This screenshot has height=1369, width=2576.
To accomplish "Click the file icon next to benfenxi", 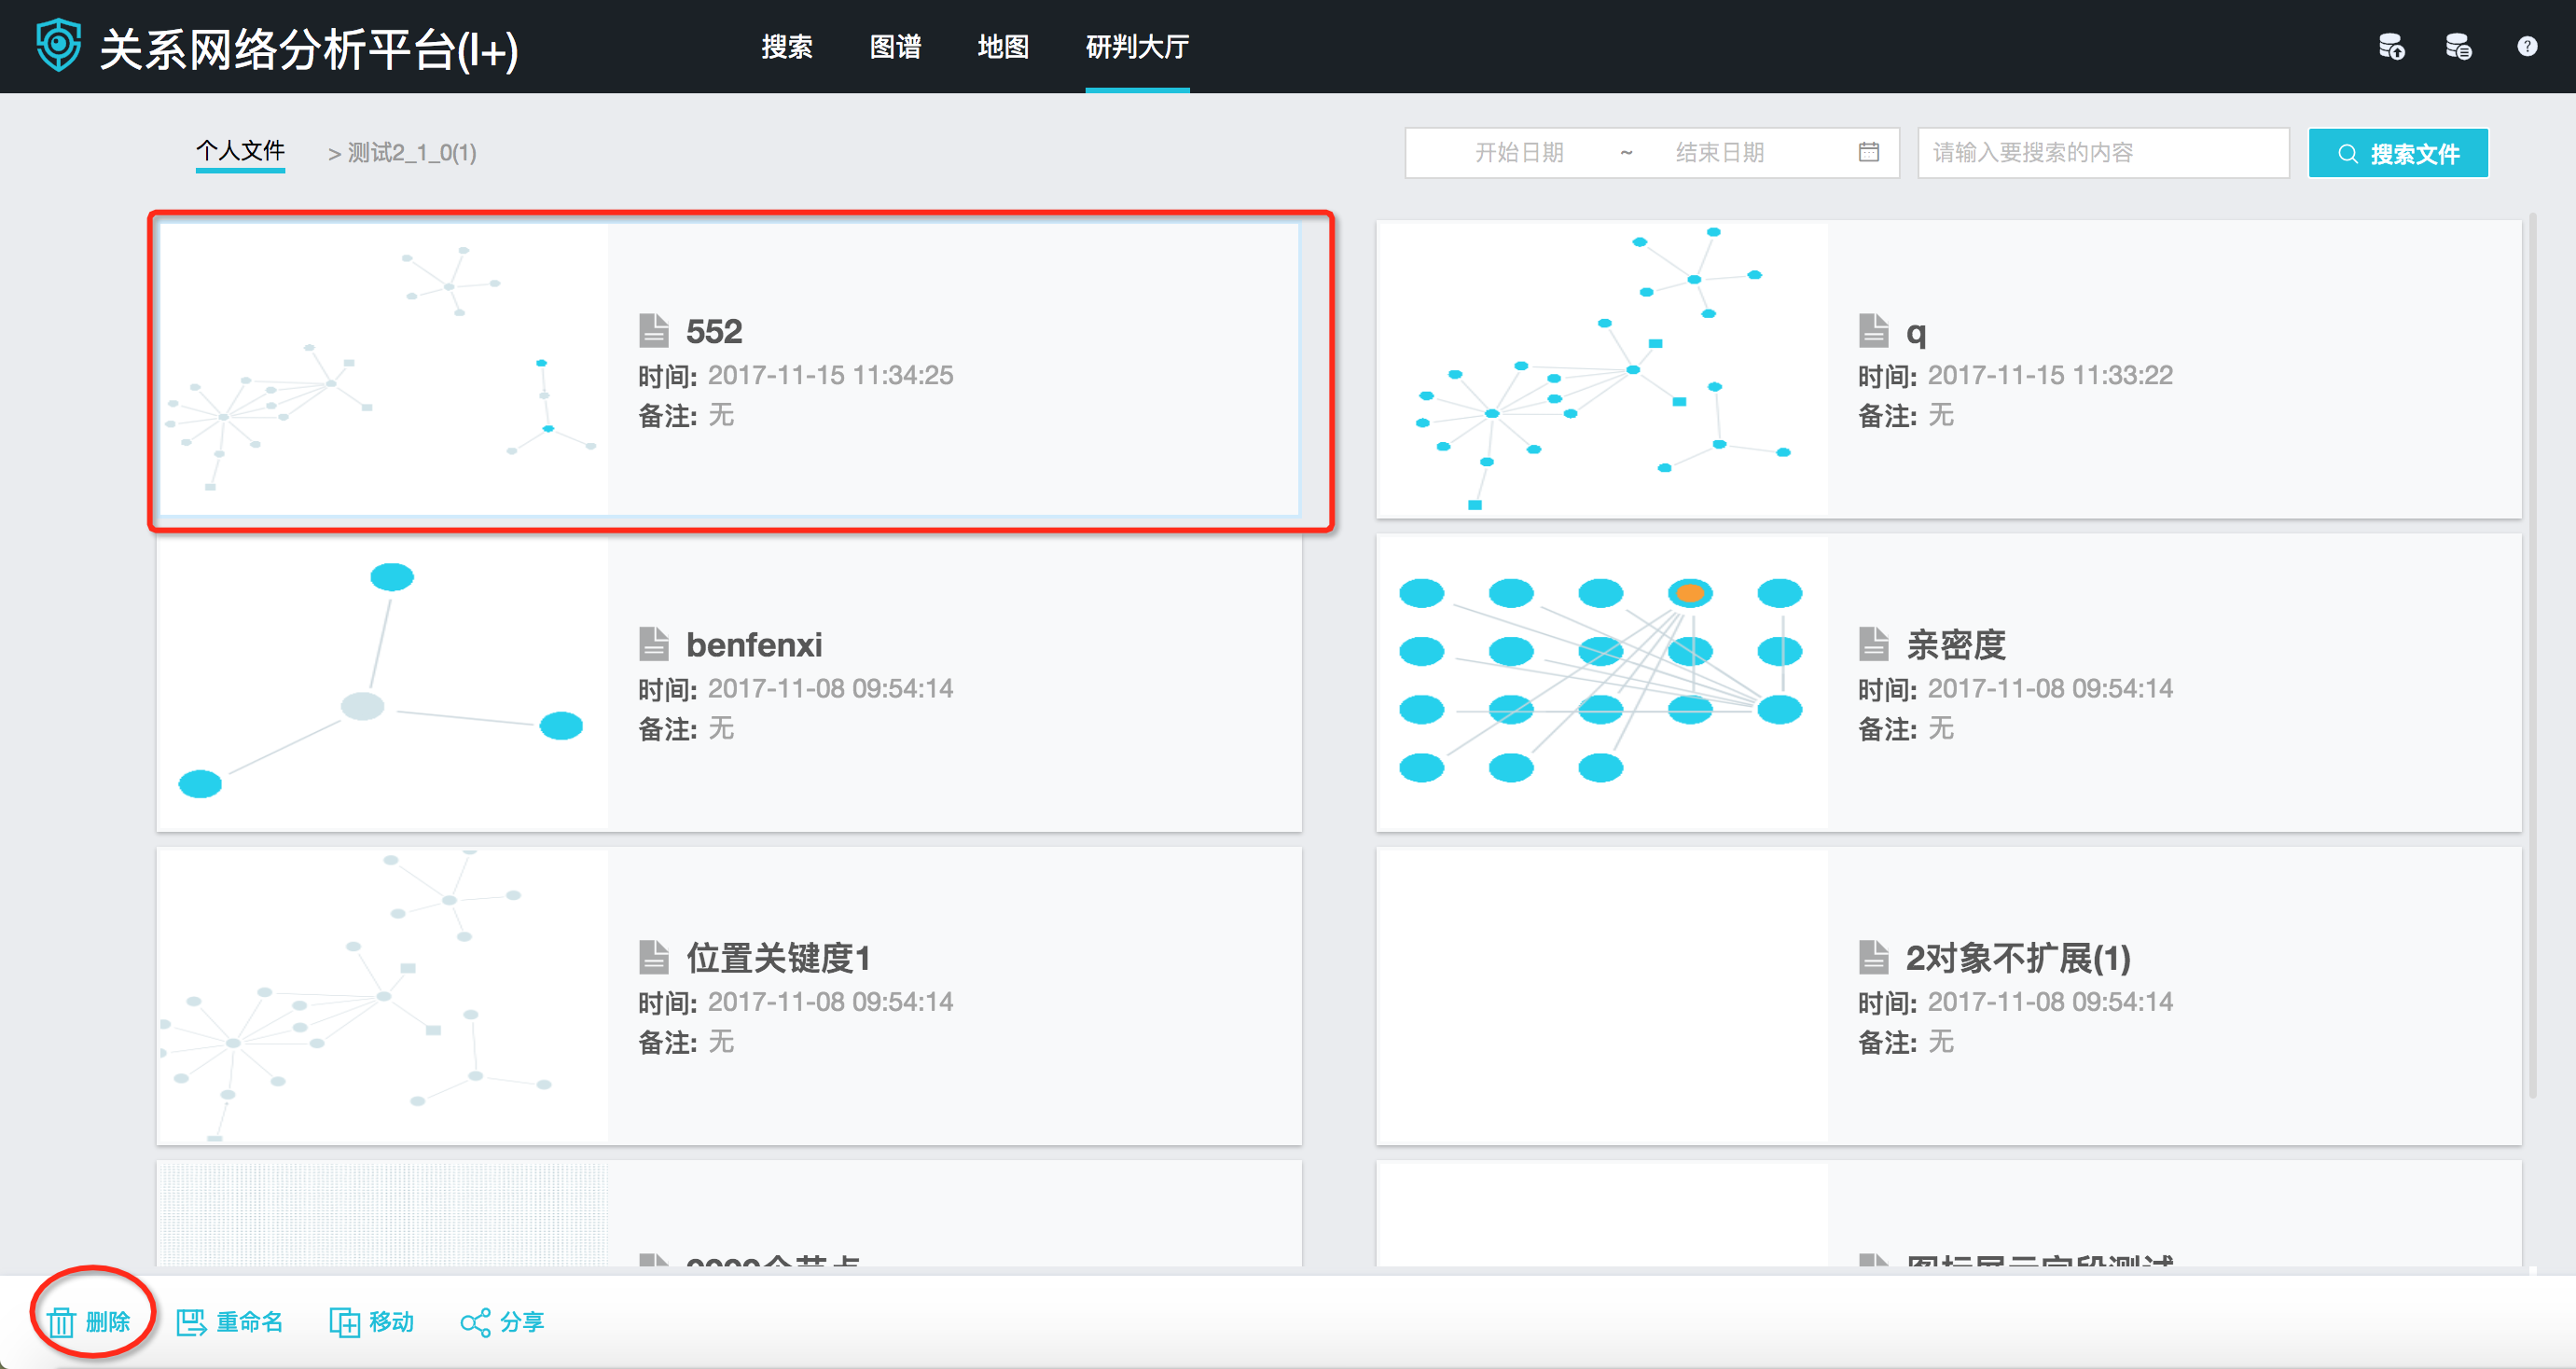I will click(653, 644).
